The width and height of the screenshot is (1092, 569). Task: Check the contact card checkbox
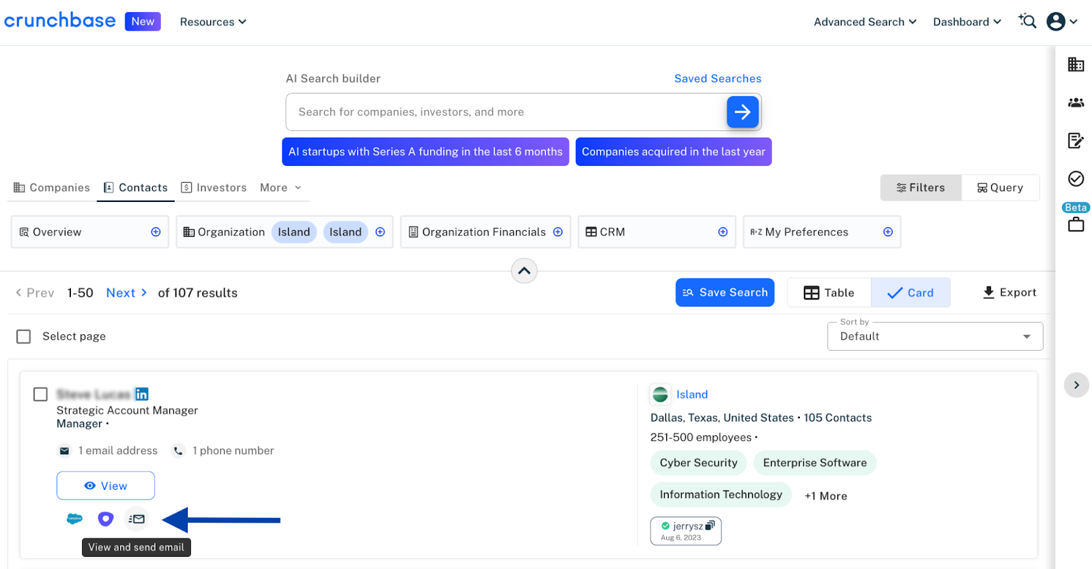coord(40,394)
